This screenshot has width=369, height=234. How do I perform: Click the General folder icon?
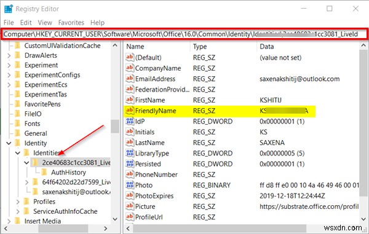[x=17, y=133]
